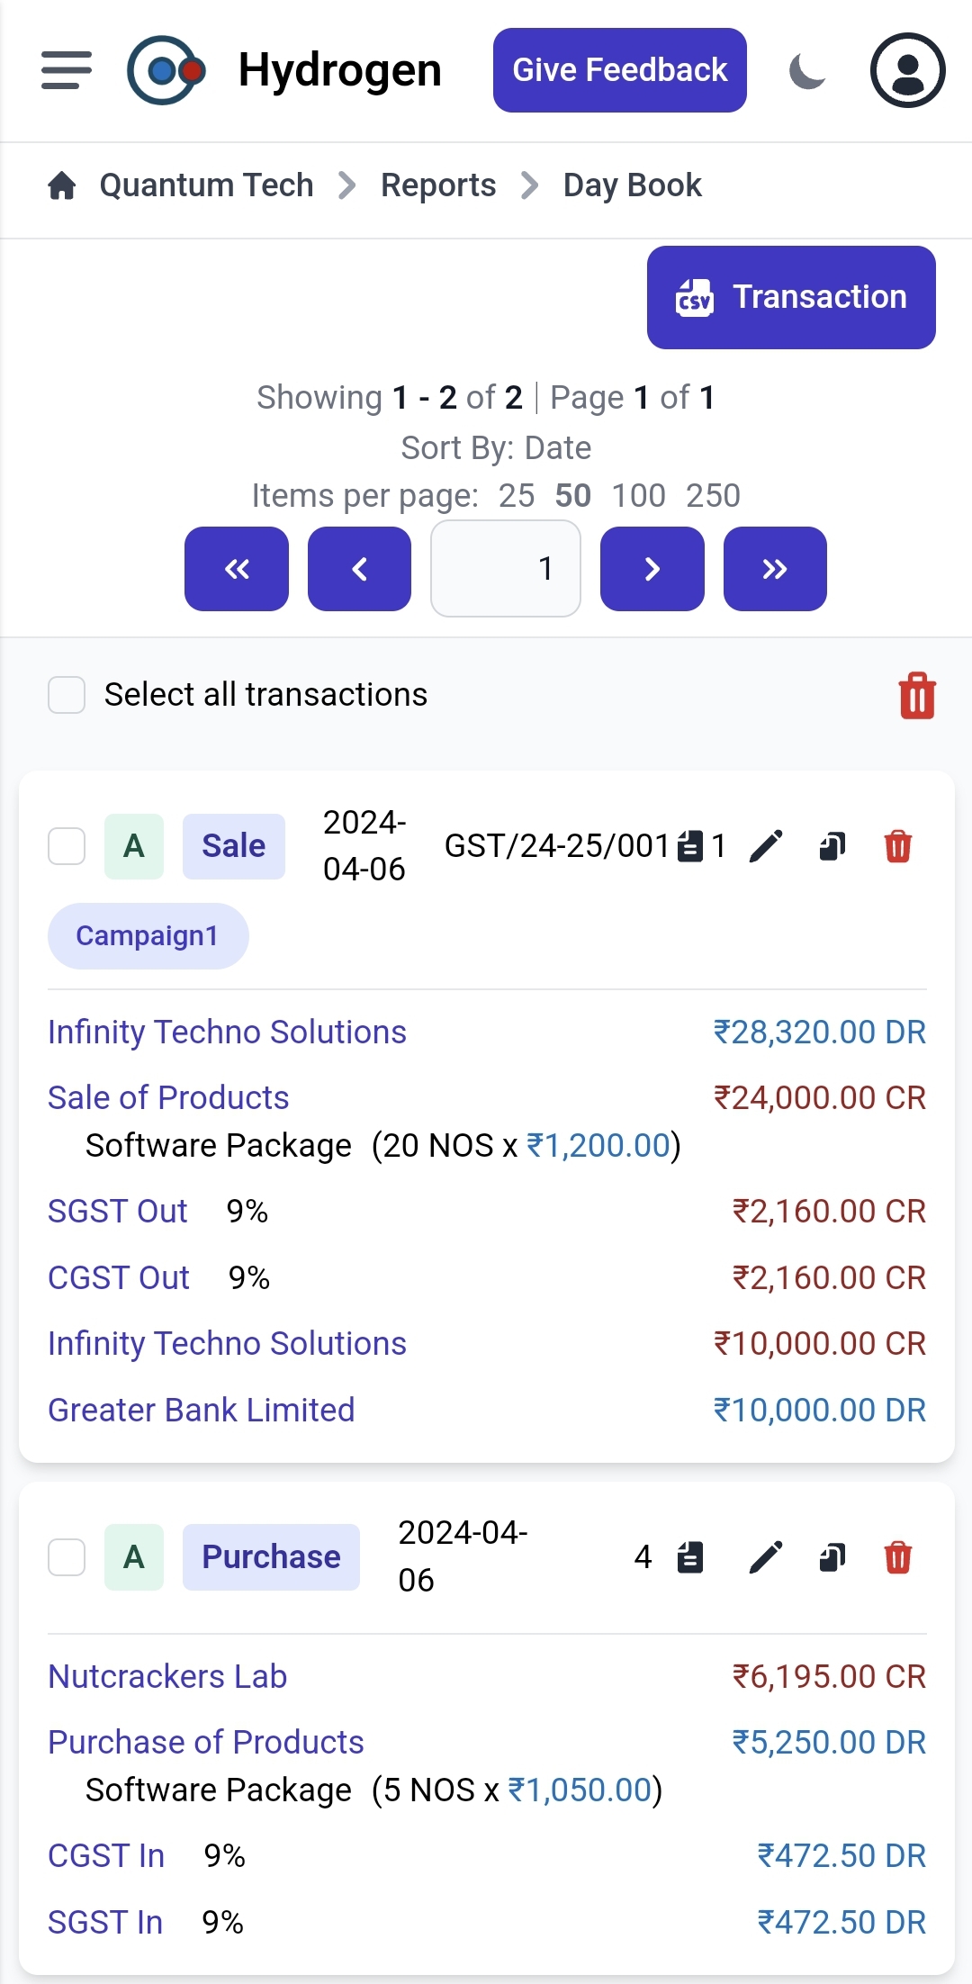Screen dimensions: 972x1984
Task: Open the hamburger navigation menu
Action: click(67, 70)
